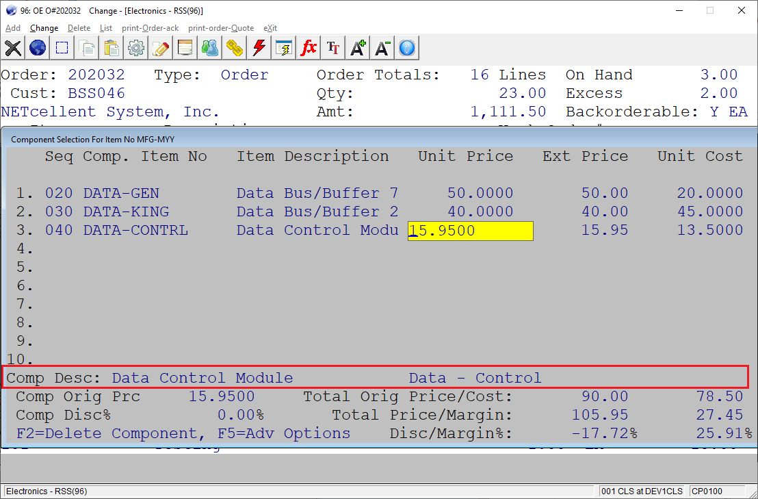Activate the dashed rectangle selection tool

point(62,48)
